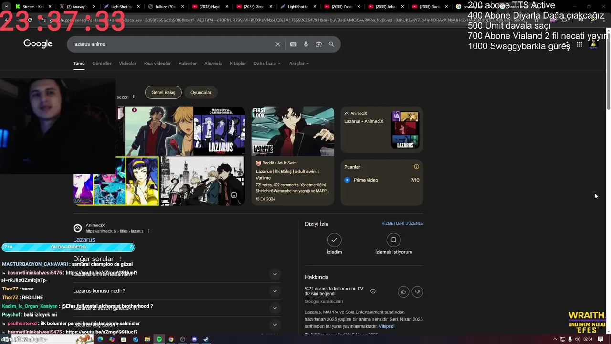Open the Google apps grid icon

579,44
